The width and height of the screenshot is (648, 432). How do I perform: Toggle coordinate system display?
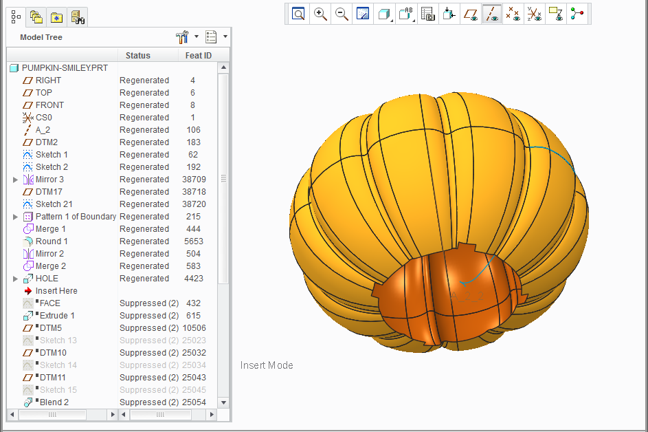click(x=535, y=14)
